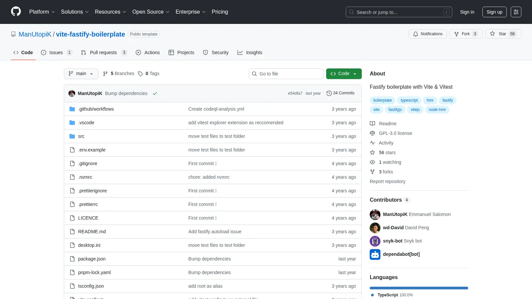
Task: Click the typescript topic tag
Action: pyautogui.click(x=409, y=100)
